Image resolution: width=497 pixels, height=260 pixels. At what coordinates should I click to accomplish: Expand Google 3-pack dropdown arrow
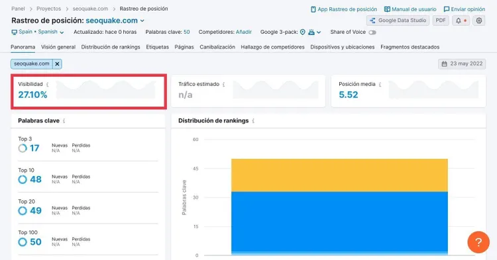pyautogui.click(x=319, y=32)
